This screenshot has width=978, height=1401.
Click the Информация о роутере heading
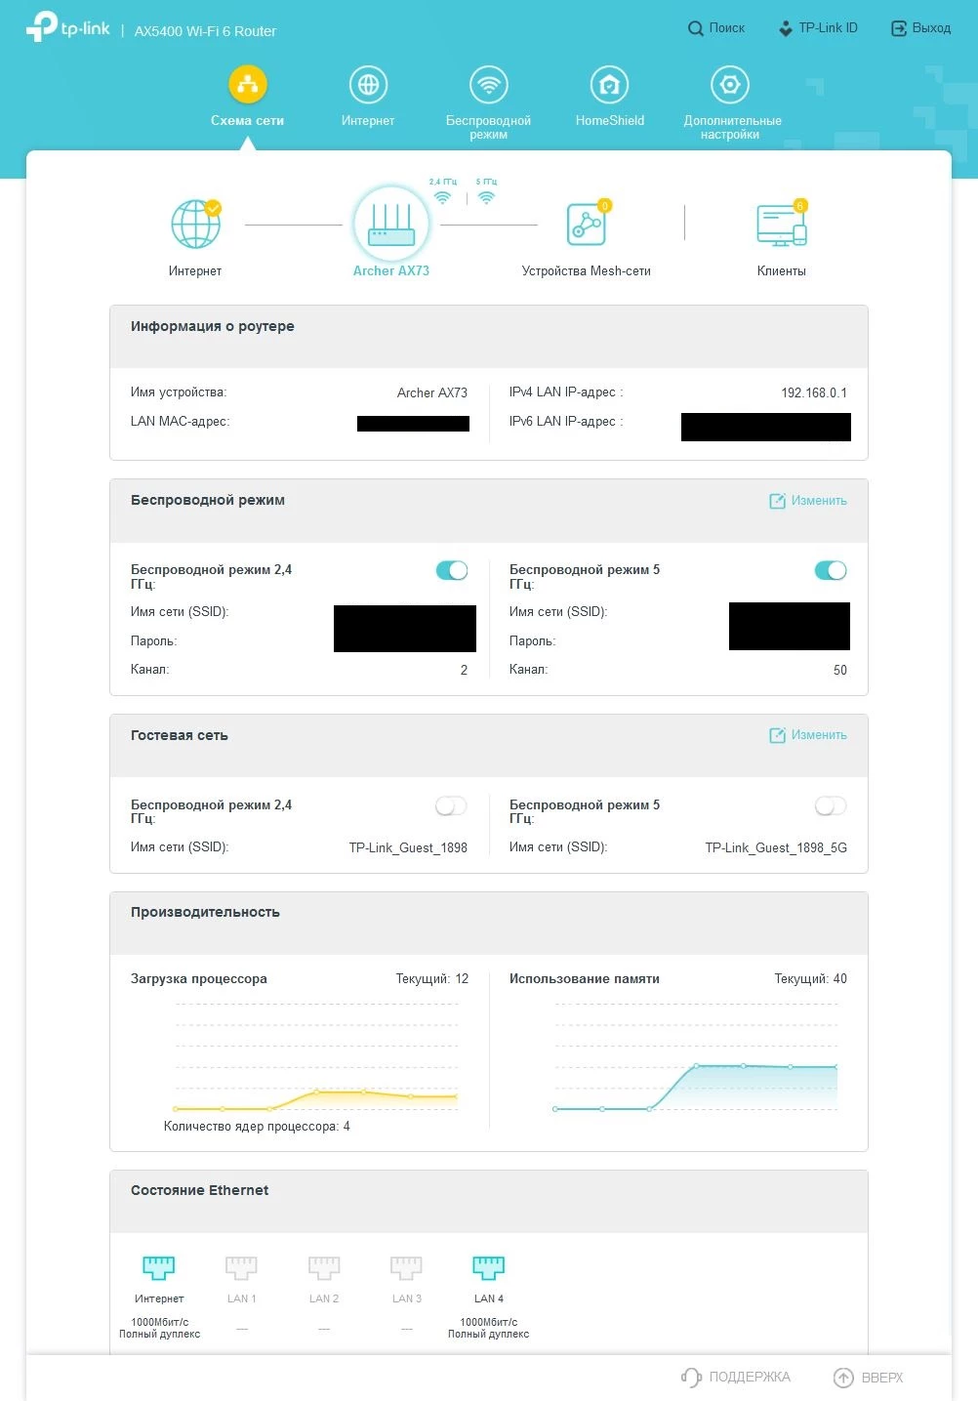pyautogui.click(x=213, y=326)
